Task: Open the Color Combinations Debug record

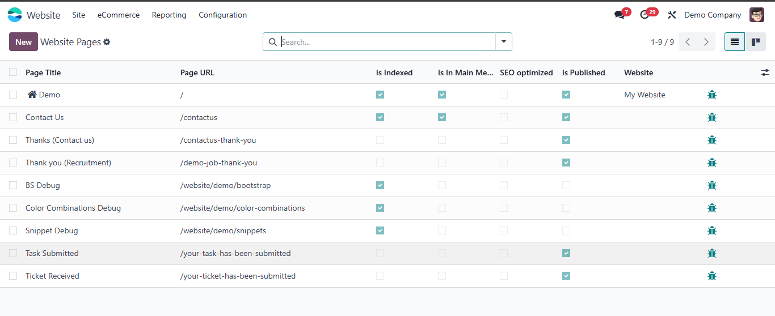Action: (73, 208)
